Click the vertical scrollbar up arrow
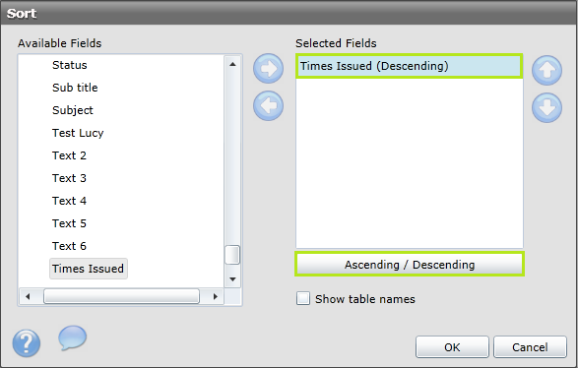This screenshot has width=578, height=368. [232, 65]
